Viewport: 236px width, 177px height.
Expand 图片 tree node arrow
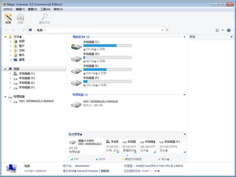(10, 46)
